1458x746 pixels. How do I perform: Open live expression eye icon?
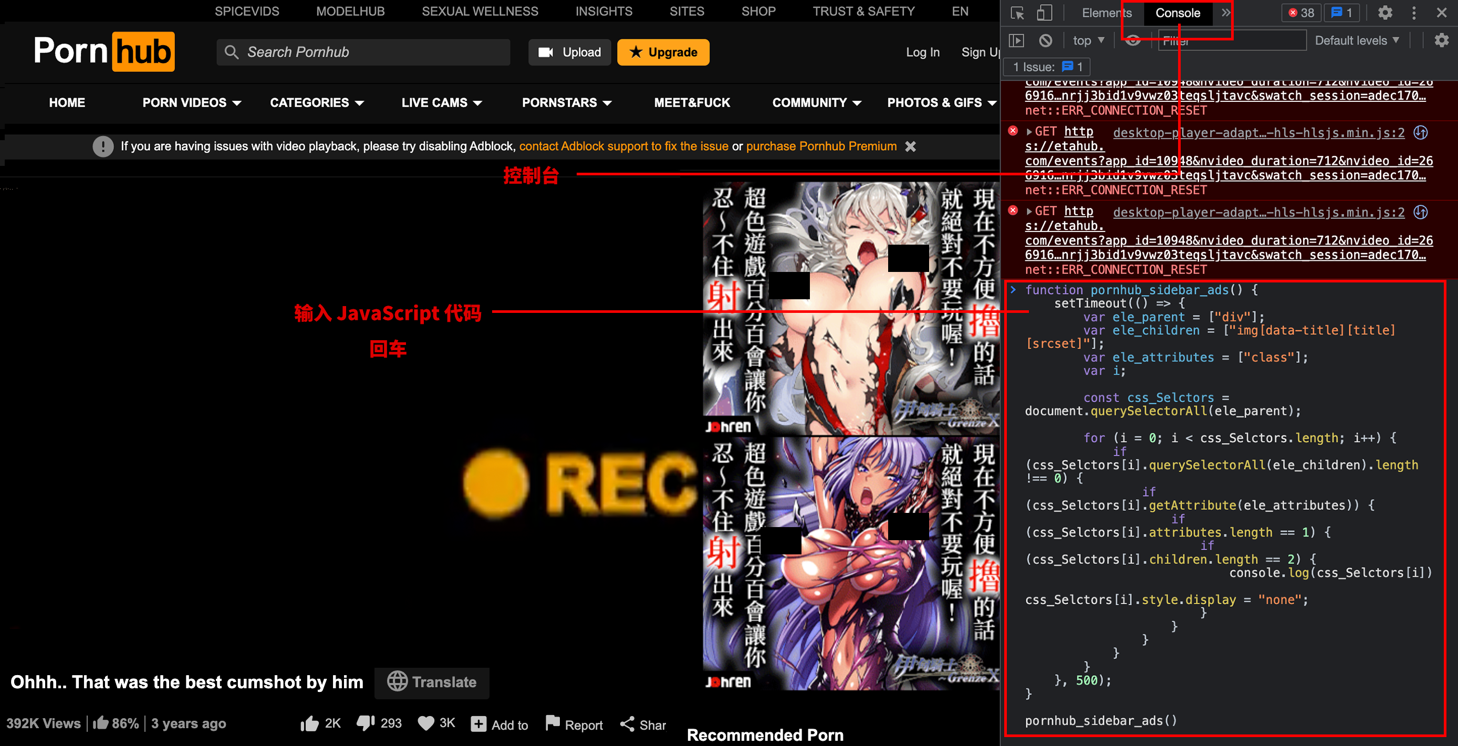click(1132, 41)
